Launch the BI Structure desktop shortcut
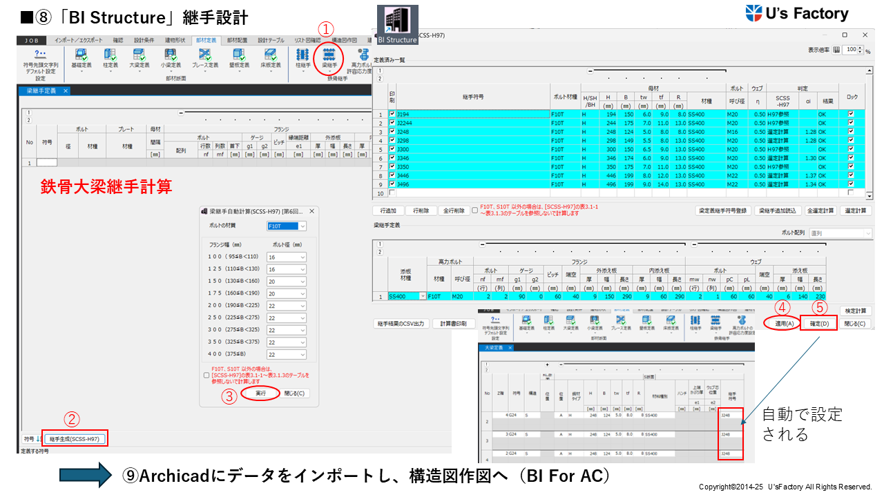This screenshot has width=884, height=497. (x=397, y=26)
